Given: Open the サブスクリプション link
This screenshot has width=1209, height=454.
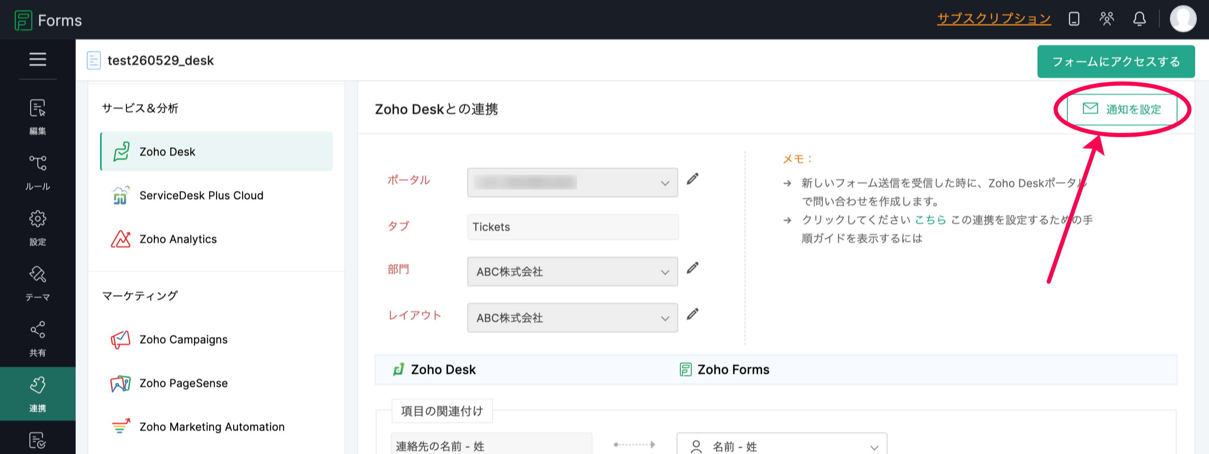Looking at the screenshot, I should pos(993,19).
